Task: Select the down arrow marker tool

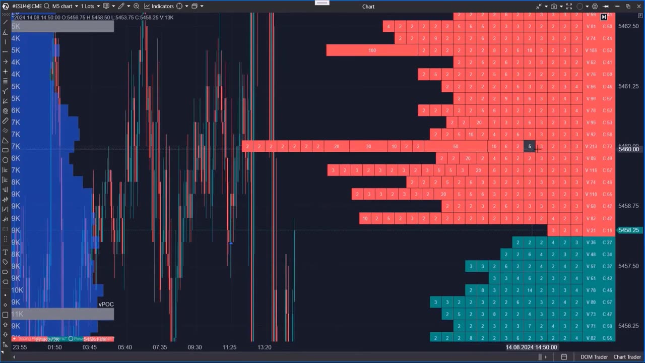Action: pos(6,335)
